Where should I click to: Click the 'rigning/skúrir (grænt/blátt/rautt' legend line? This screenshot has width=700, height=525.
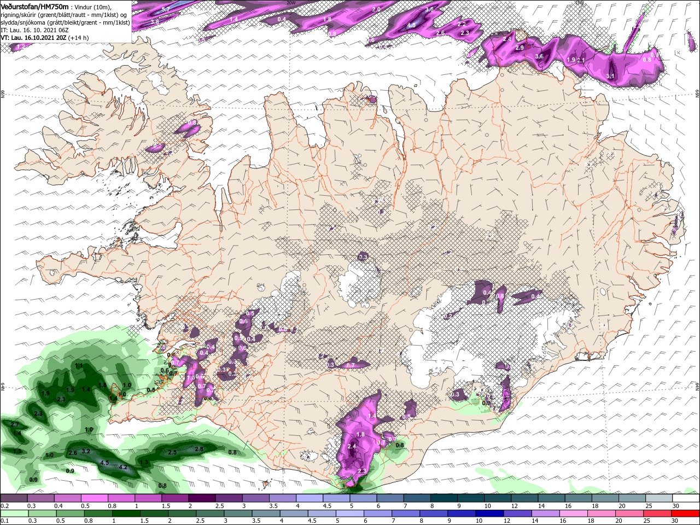pyautogui.click(x=65, y=15)
